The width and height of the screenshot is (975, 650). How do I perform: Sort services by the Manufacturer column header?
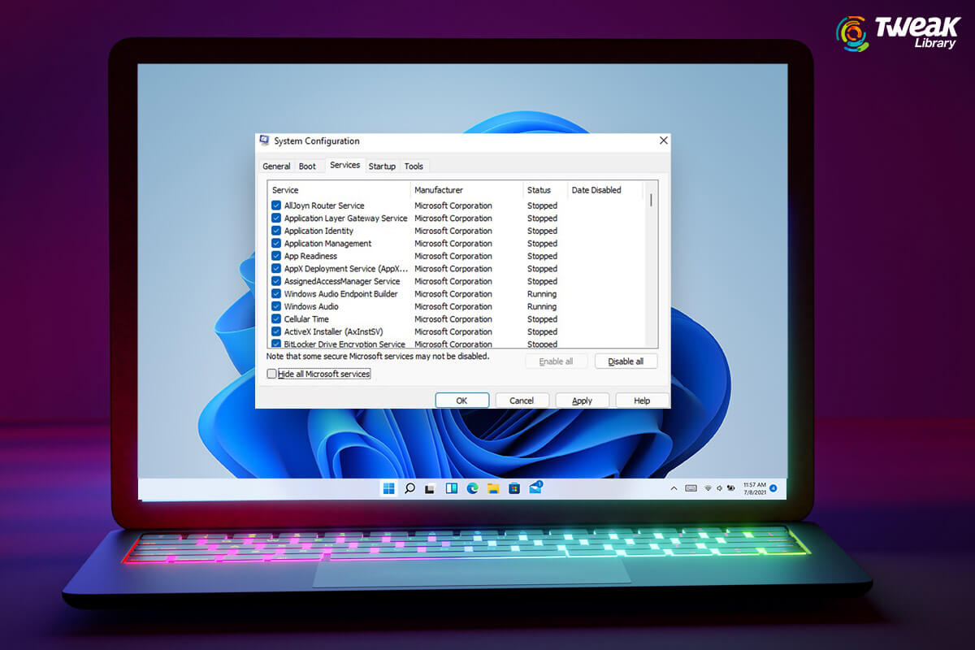point(439,190)
